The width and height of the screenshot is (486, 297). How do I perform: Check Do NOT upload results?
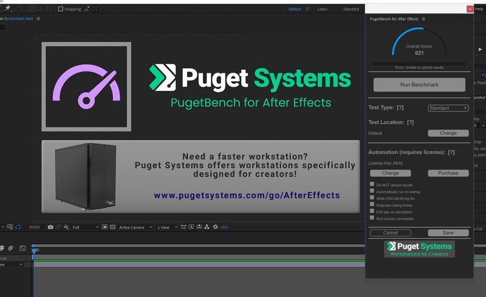[372, 184]
